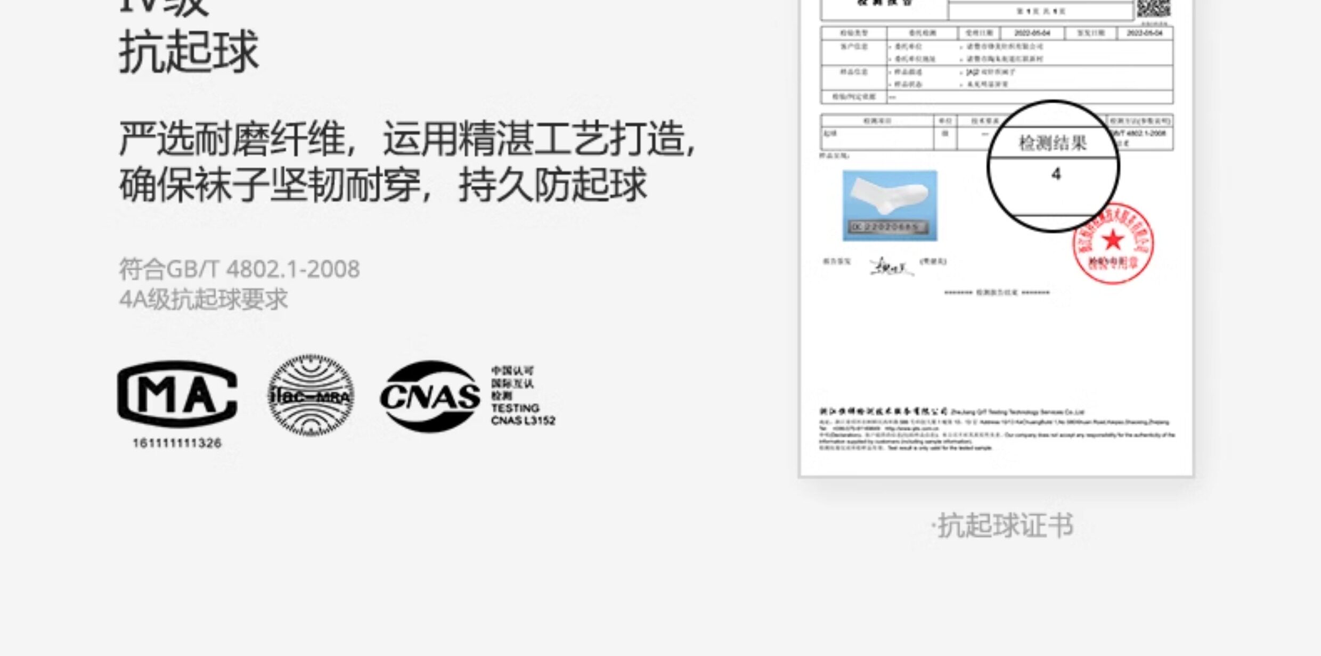This screenshot has height=656, width=1321.
Task: Click the QR code on certificate
Action: [x=1153, y=9]
